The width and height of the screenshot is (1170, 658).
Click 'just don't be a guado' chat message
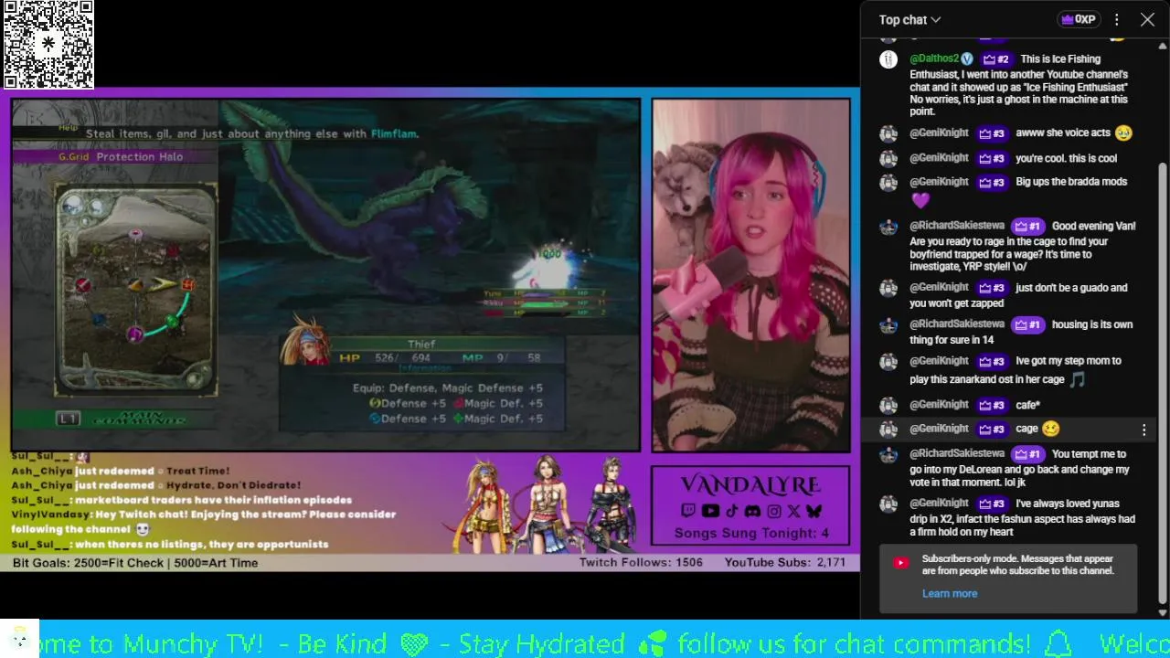1018,295
